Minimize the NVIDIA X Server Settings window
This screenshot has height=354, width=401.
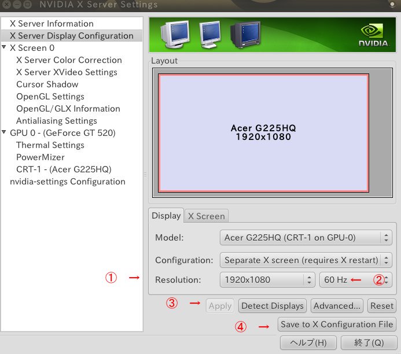17,5
